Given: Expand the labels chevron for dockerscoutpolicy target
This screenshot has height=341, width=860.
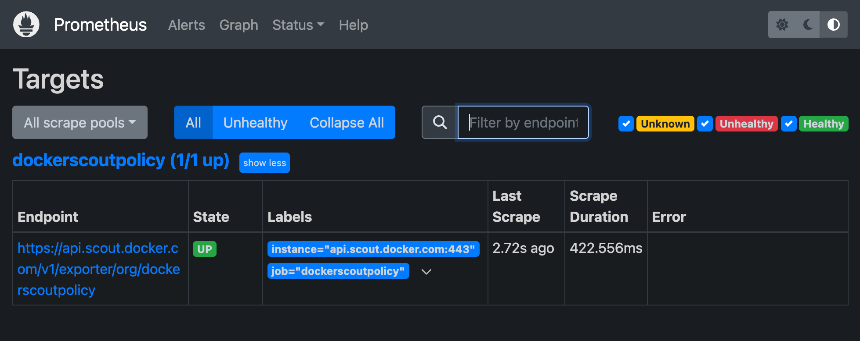Looking at the screenshot, I should [x=426, y=272].
